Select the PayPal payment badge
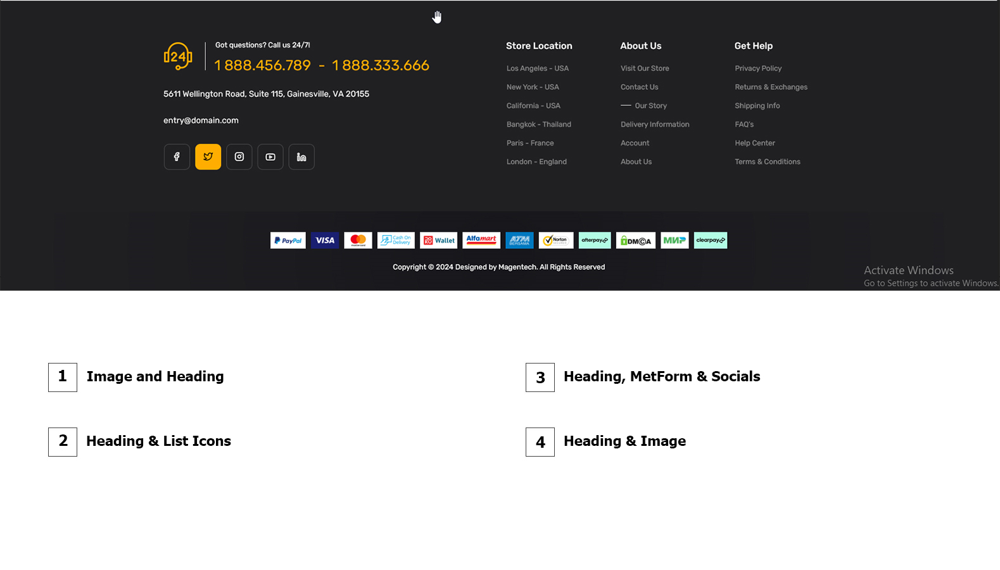 pyautogui.click(x=288, y=241)
